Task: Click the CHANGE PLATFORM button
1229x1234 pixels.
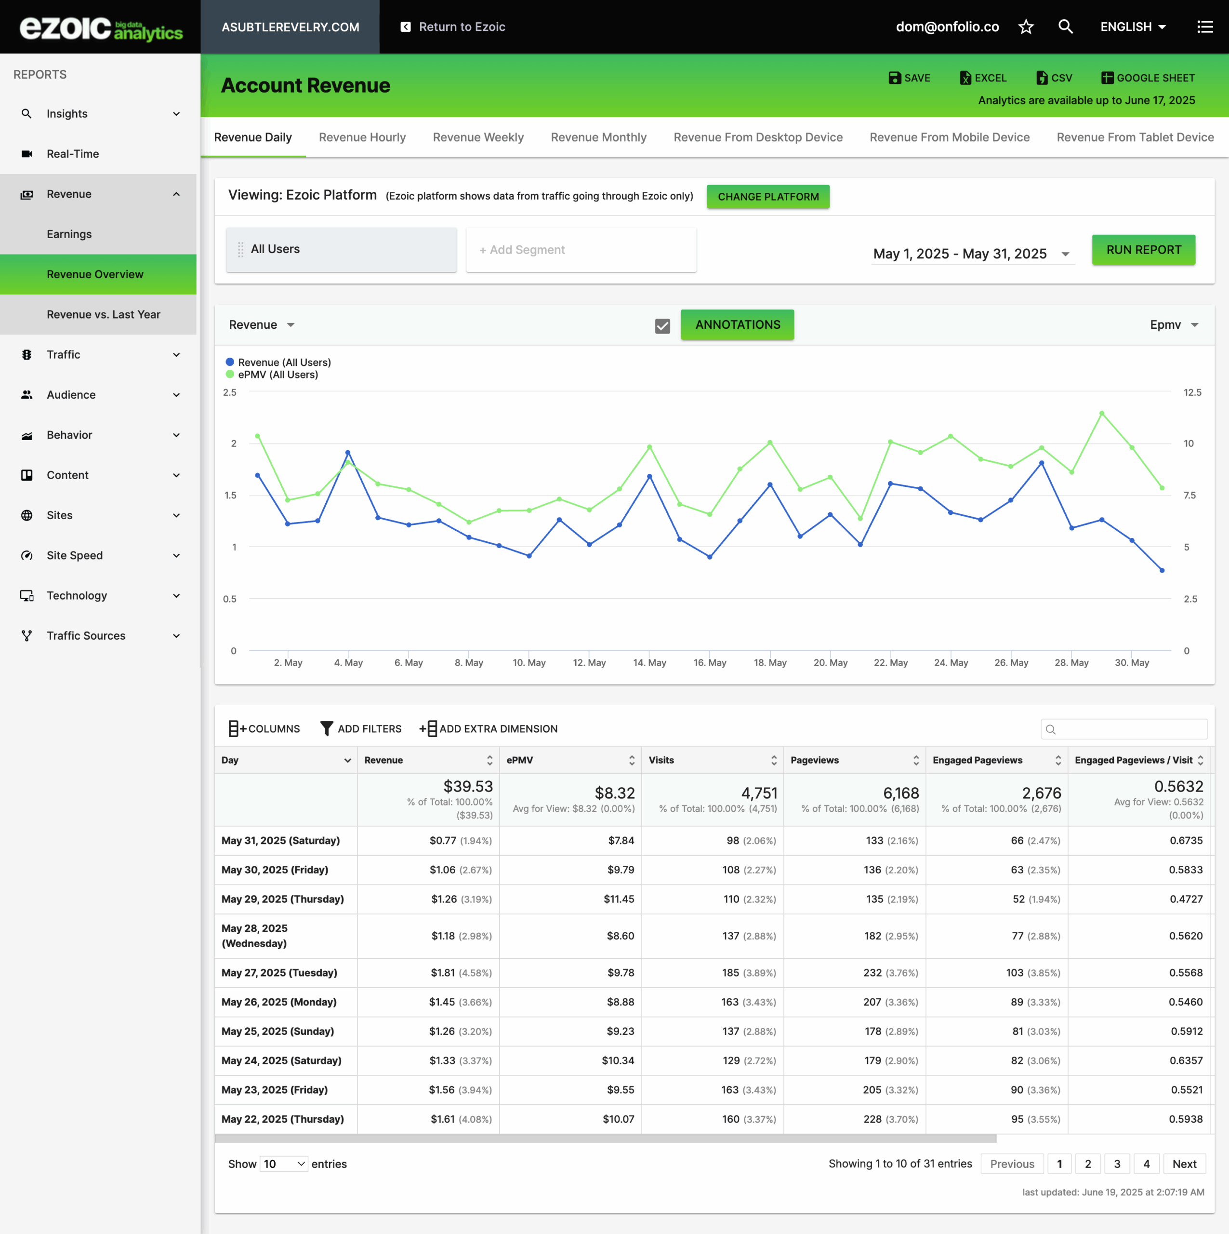Action: (768, 197)
